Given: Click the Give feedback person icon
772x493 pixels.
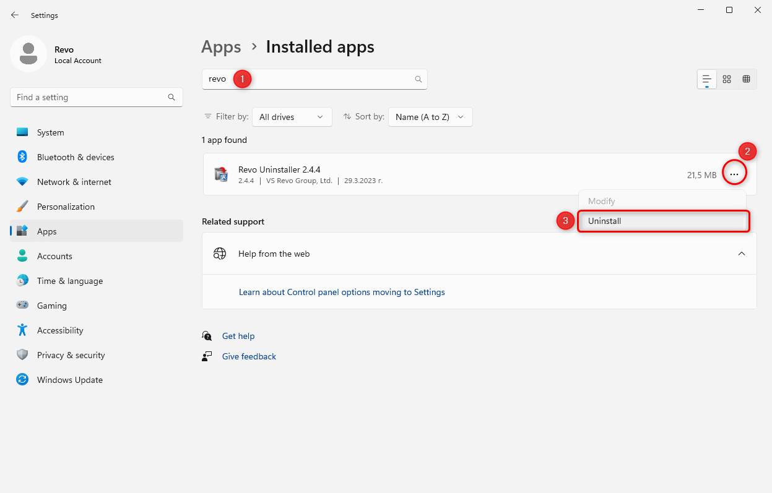Looking at the screenshot, I should [207, 356].
